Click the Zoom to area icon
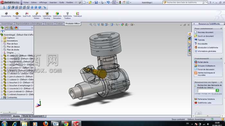 pos(94,25)
